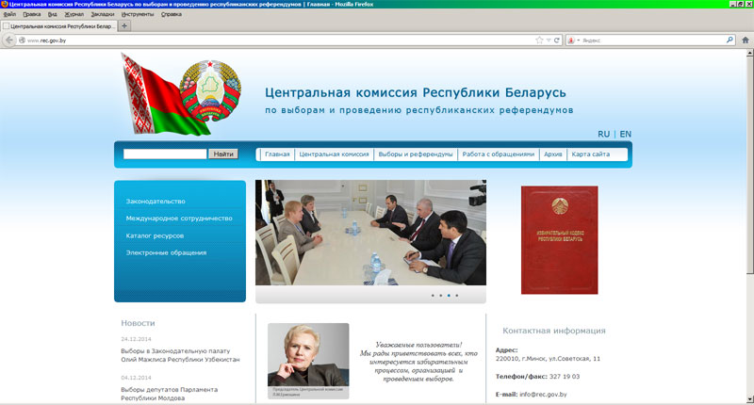Open the Инструменты menu in menu bar
The height and width of the screenshot is (405, 754).
pos(138,15)
